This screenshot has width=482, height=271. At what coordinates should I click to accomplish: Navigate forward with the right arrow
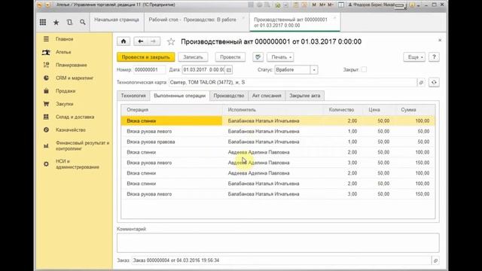(x=154, y=41)
